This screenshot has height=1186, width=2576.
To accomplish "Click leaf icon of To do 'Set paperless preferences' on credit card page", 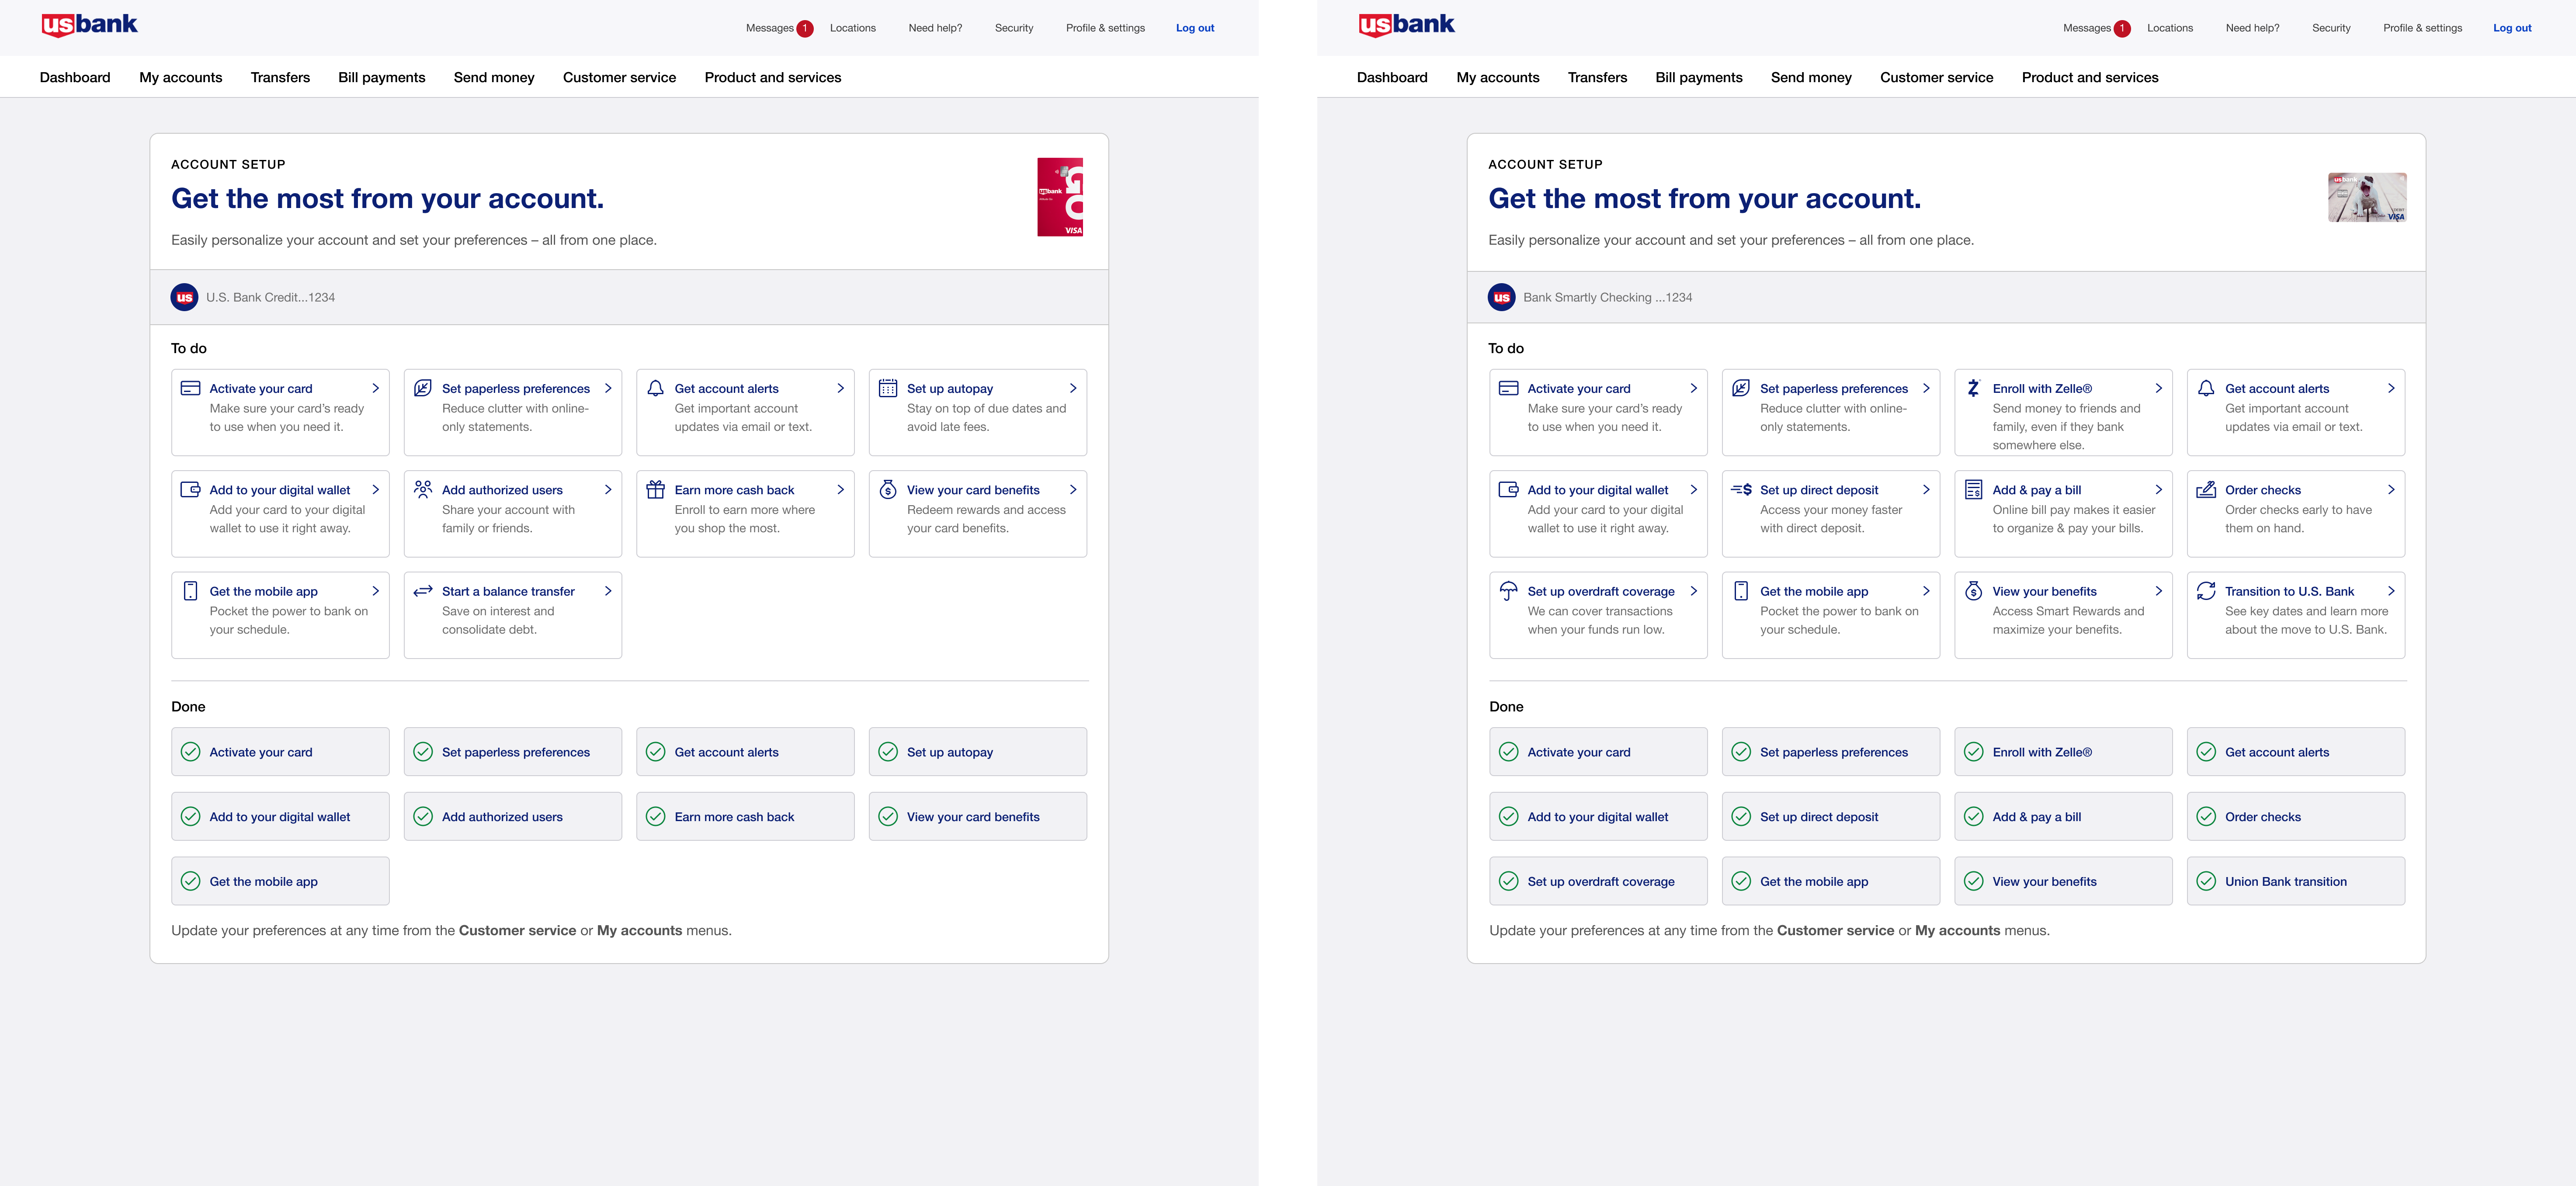I will (x=423, y=388).
